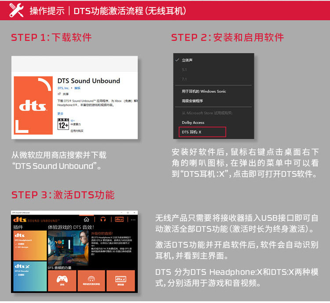This screenshot has height=303, width=330.
Task: Select Dolby Access in the menu
Action: 193,122
